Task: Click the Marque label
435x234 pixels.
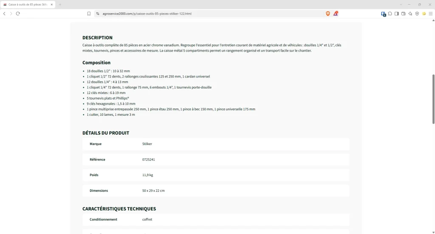Action: 96,144
